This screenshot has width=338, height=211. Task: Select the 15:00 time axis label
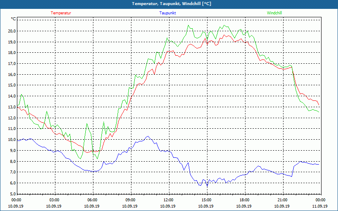207,200
